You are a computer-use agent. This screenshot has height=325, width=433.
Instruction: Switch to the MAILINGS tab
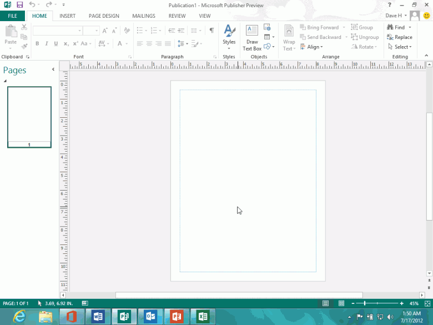point(144,16)
